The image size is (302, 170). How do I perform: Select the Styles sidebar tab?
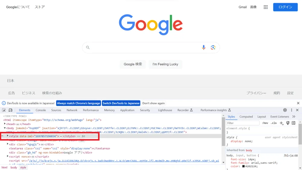pos(231,117)
